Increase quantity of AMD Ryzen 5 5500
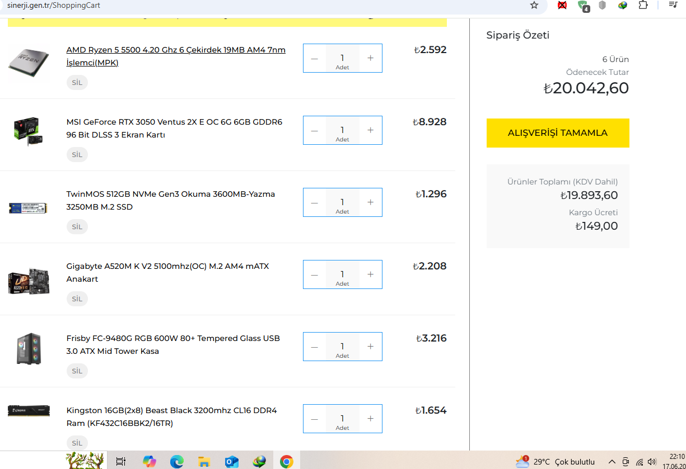The height and width of the screenshot is (469, 686). [370, 58]
